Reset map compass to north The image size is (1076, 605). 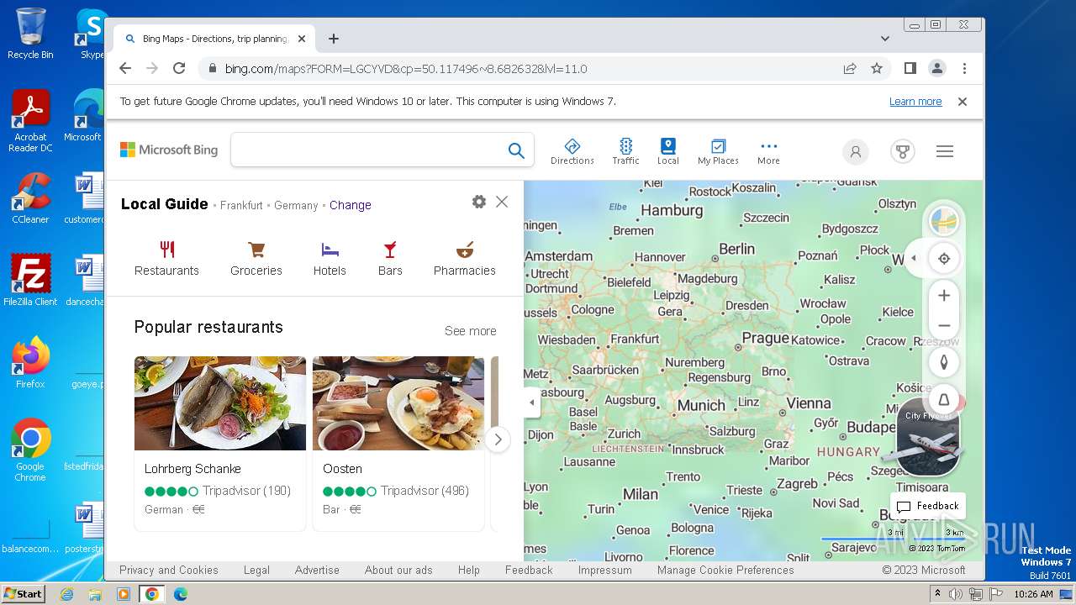944,362
